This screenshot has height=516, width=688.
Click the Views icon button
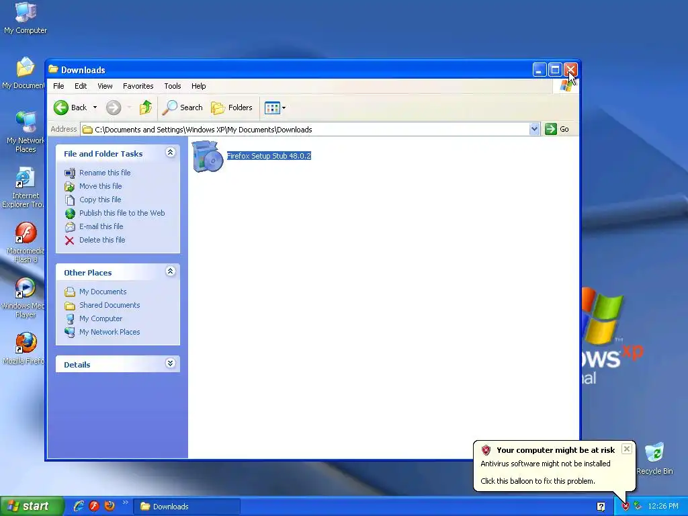(272, 107)
